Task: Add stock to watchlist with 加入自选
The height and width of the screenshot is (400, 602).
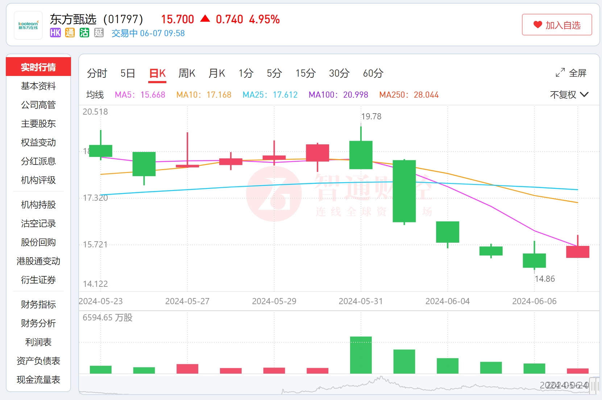Action: (x=557, y=25)
